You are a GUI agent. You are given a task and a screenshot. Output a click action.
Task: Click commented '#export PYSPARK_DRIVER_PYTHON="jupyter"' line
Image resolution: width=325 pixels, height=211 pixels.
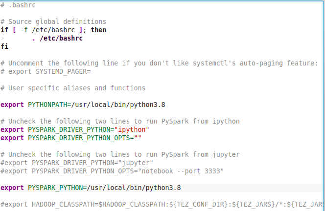[77, 163]
